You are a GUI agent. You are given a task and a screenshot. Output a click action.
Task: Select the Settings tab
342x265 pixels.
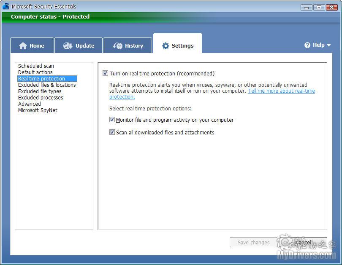[177, 43]
